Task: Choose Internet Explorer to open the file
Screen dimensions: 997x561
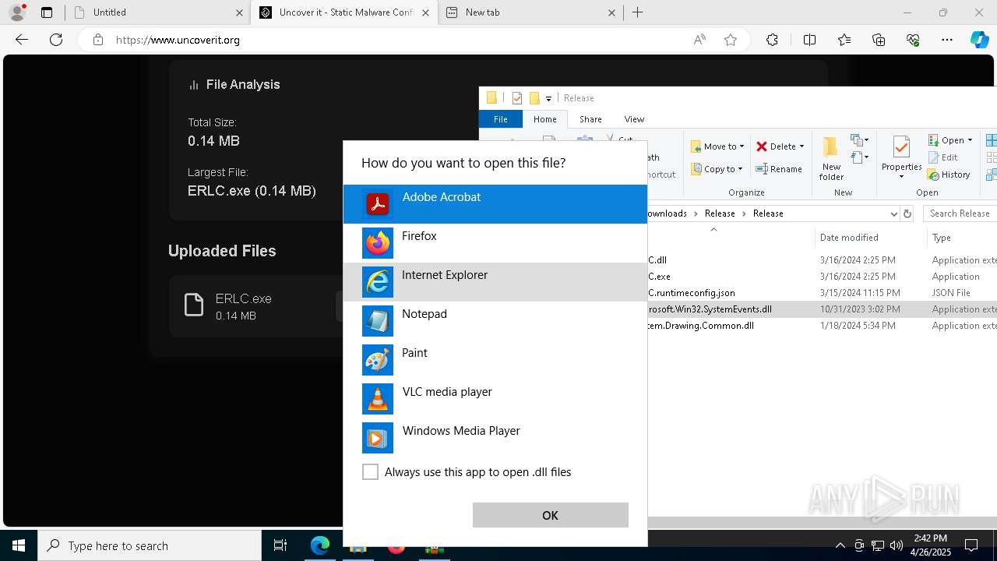Action: point(495,282)
